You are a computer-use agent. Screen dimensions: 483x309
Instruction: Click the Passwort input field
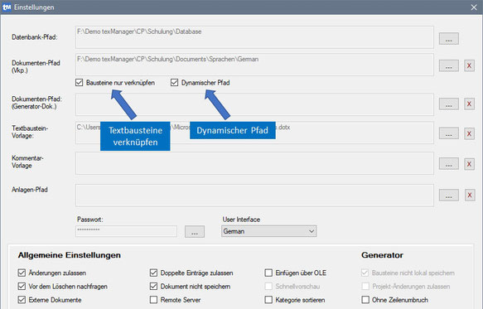(126, 231)
